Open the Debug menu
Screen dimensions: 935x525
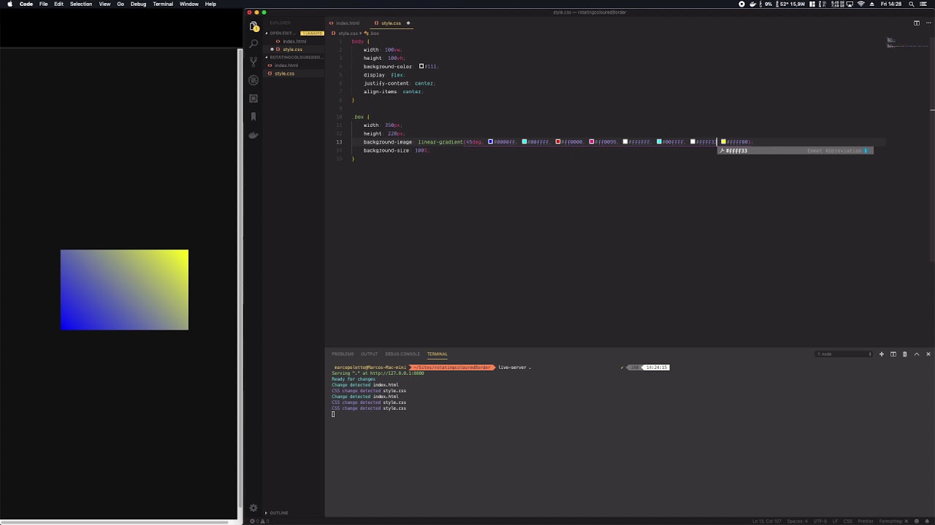[138, 4]
